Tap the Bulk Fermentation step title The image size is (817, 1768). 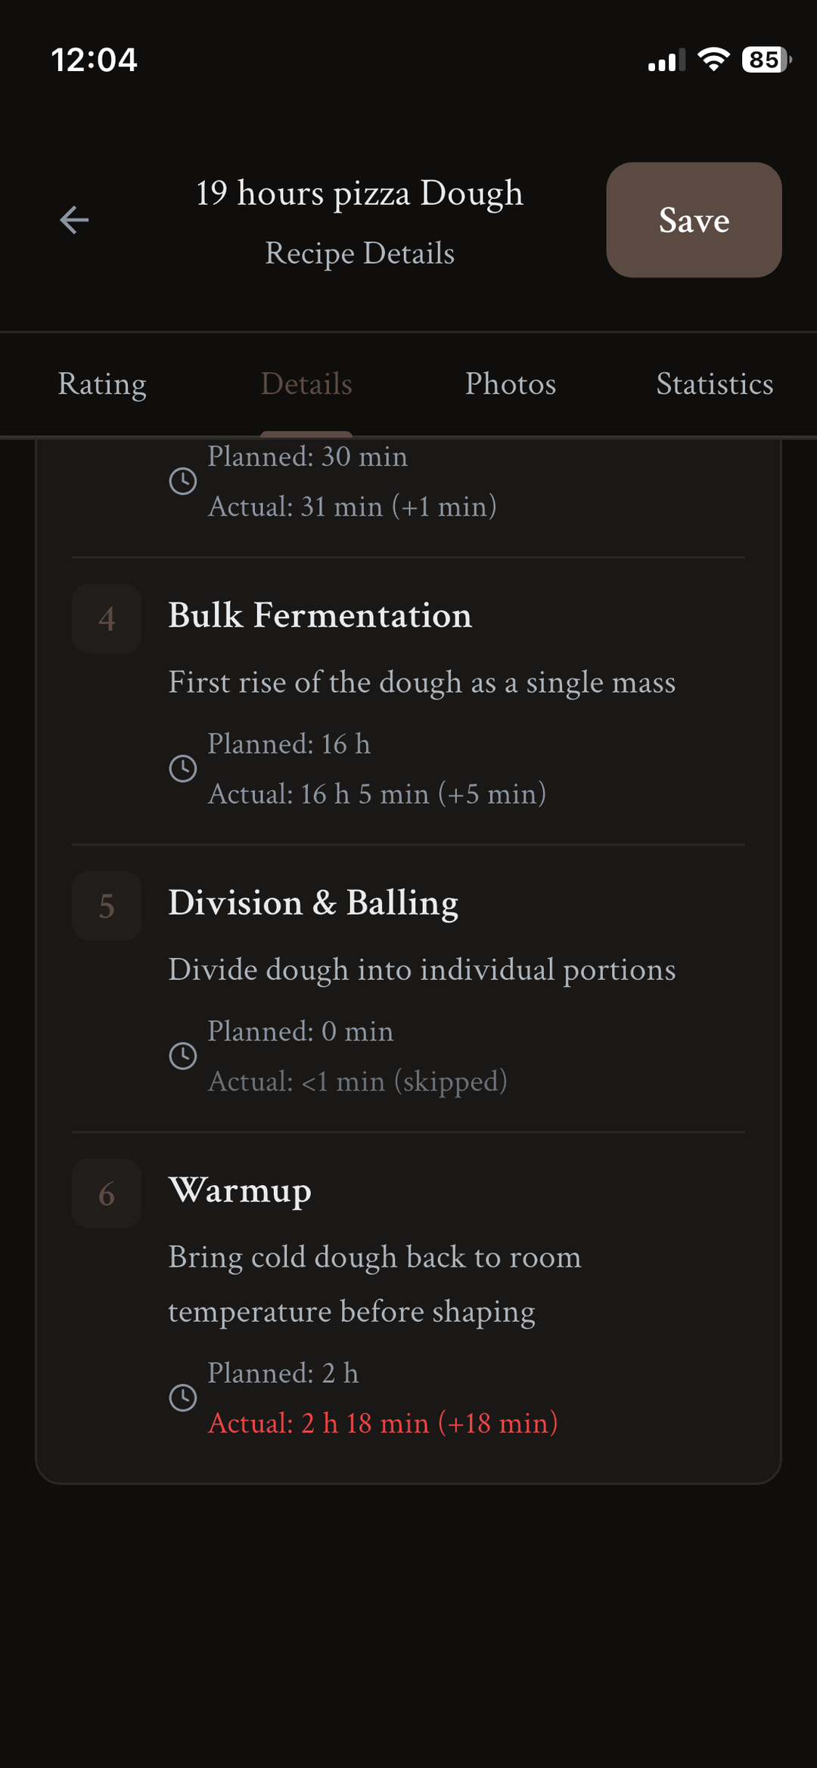pos(320,615)
